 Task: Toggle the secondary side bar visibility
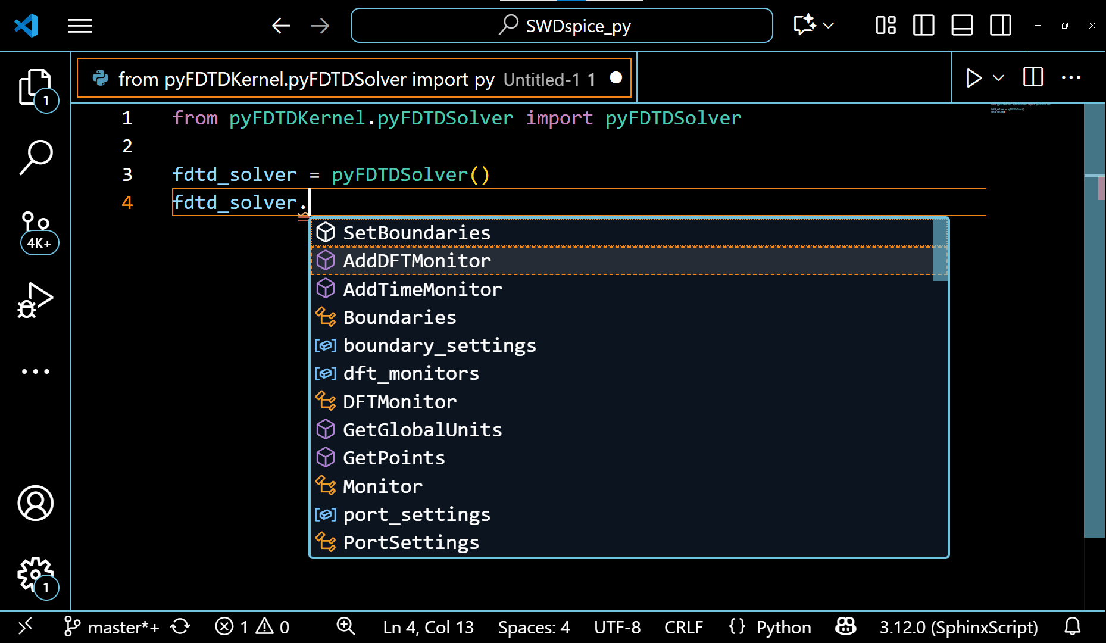(x=1000, y=26)
